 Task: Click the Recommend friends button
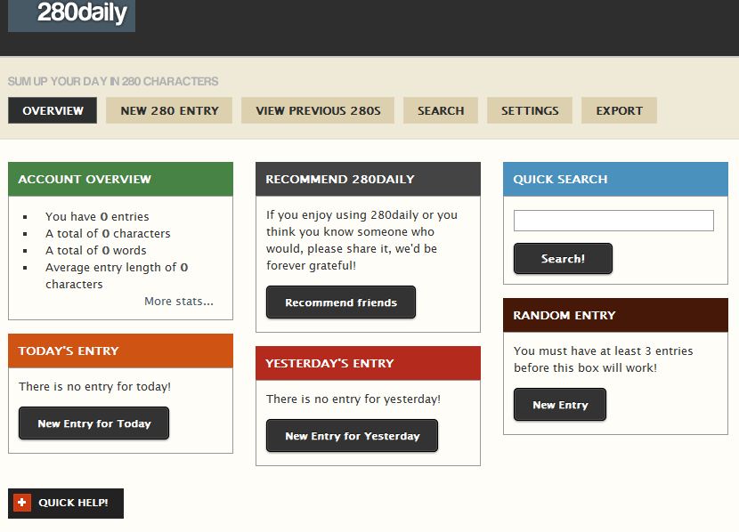[x=341, y=302]
